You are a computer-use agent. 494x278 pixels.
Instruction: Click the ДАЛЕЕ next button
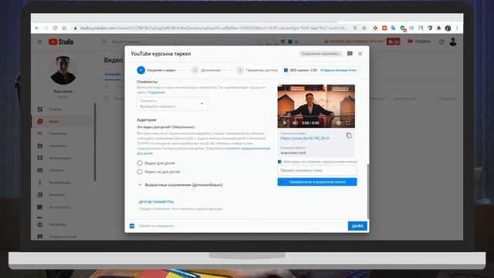pos(357,226)
